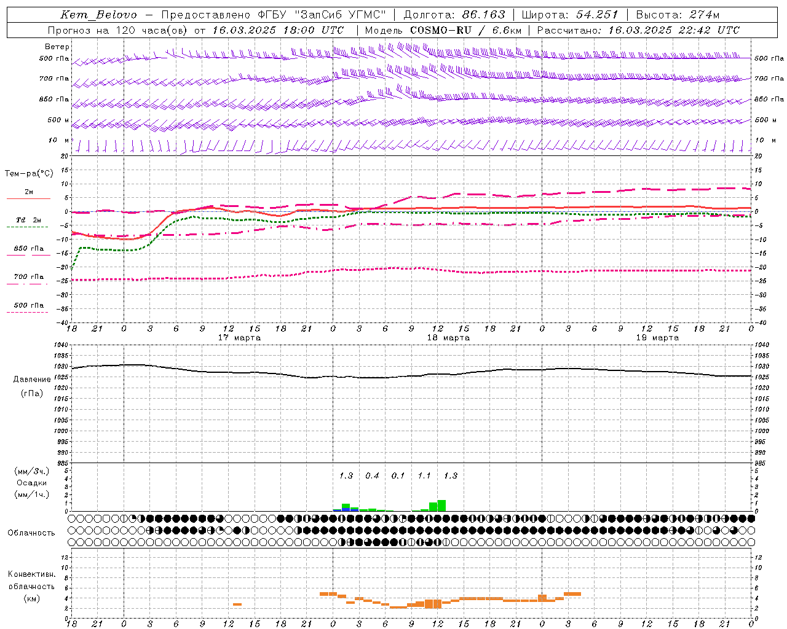Image resolution: width=787 pixels, height=629 pixels.
Task: Select the forecast start time 16.03.2025 18:00 UTC
Action: point(279,30)
